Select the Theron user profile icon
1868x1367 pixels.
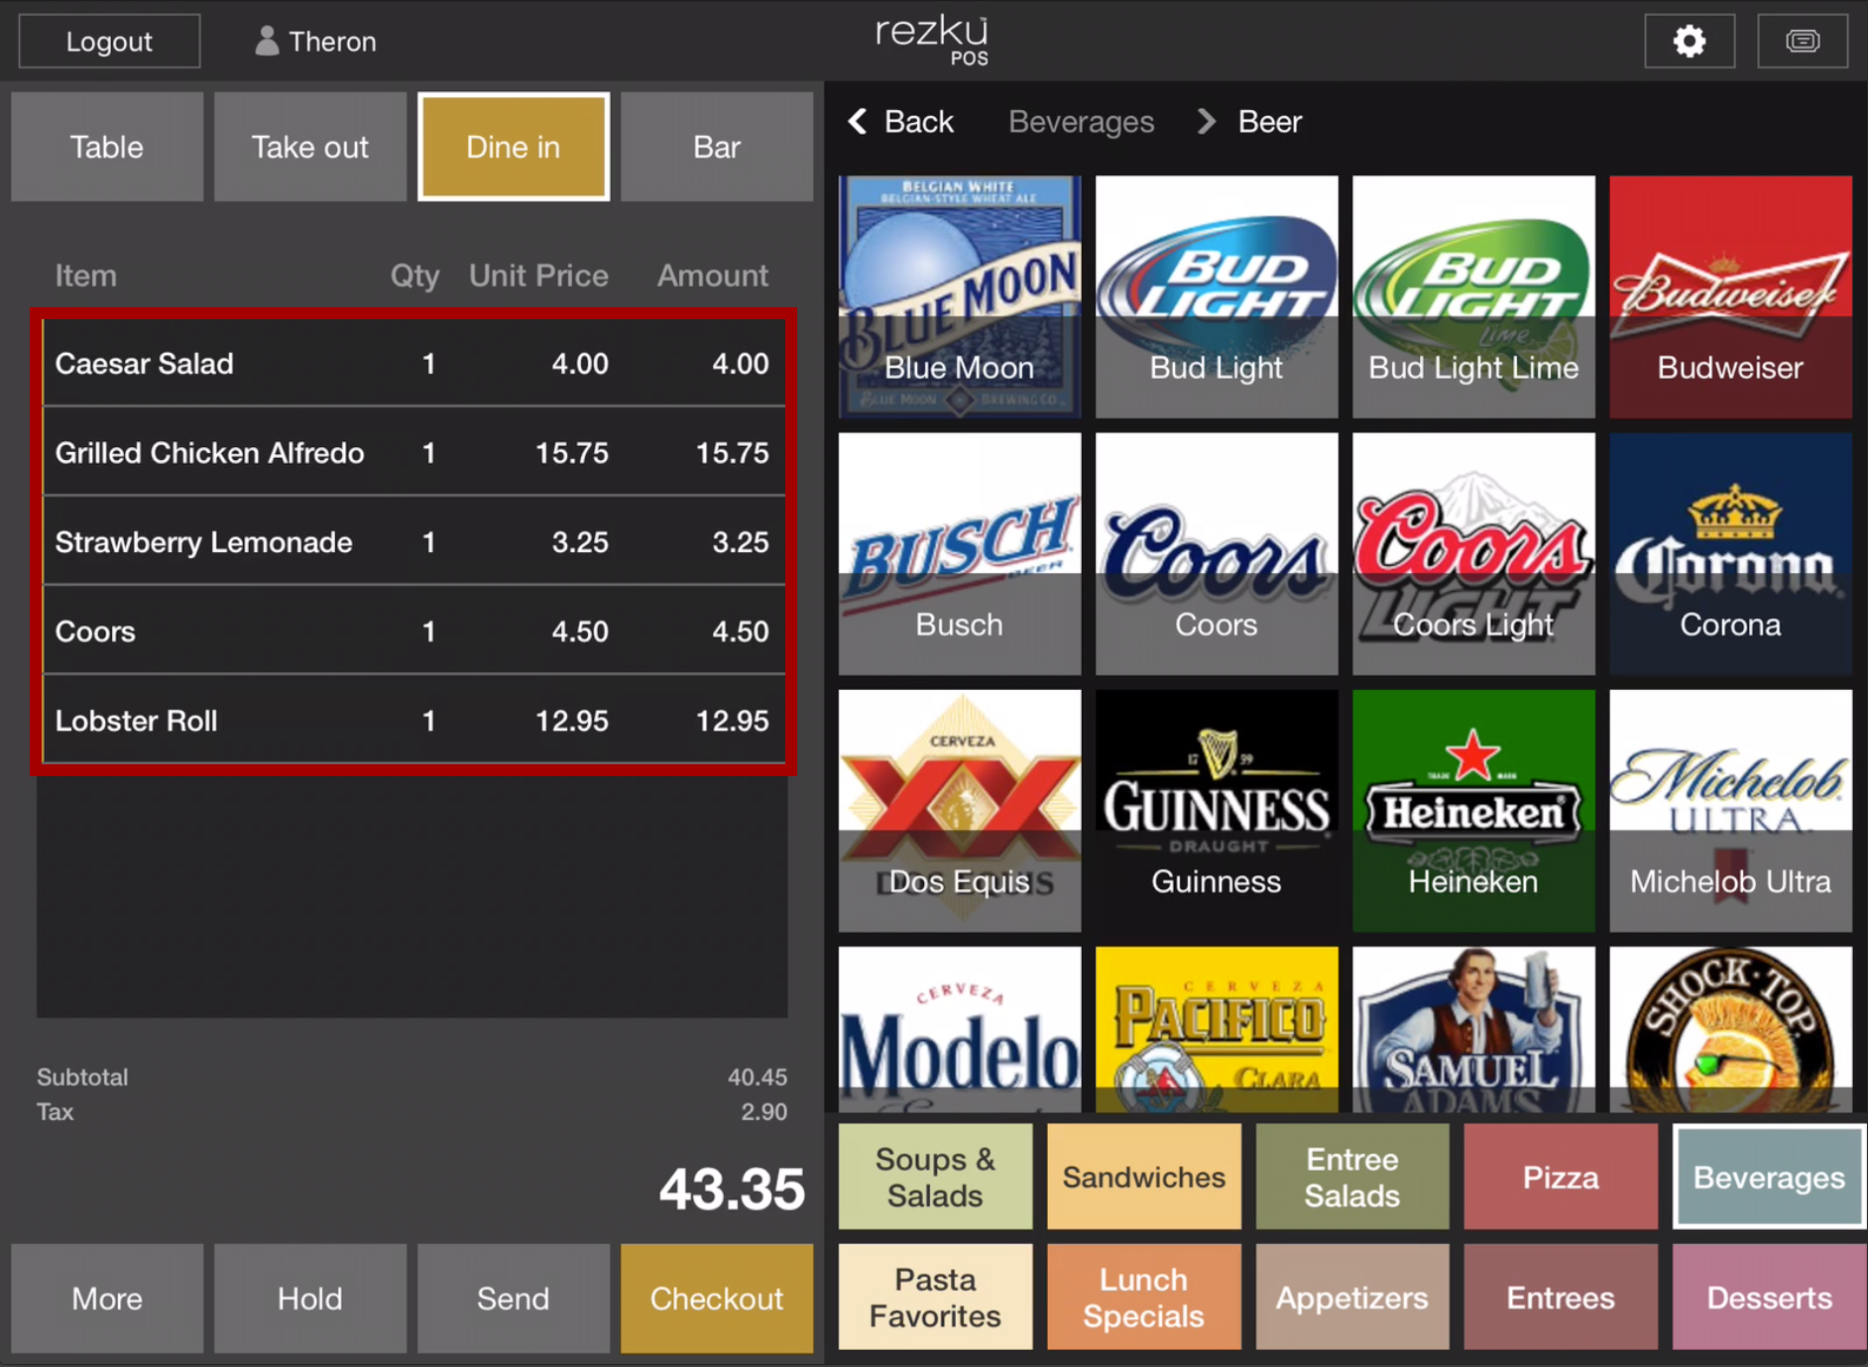[x=266, y=41]
